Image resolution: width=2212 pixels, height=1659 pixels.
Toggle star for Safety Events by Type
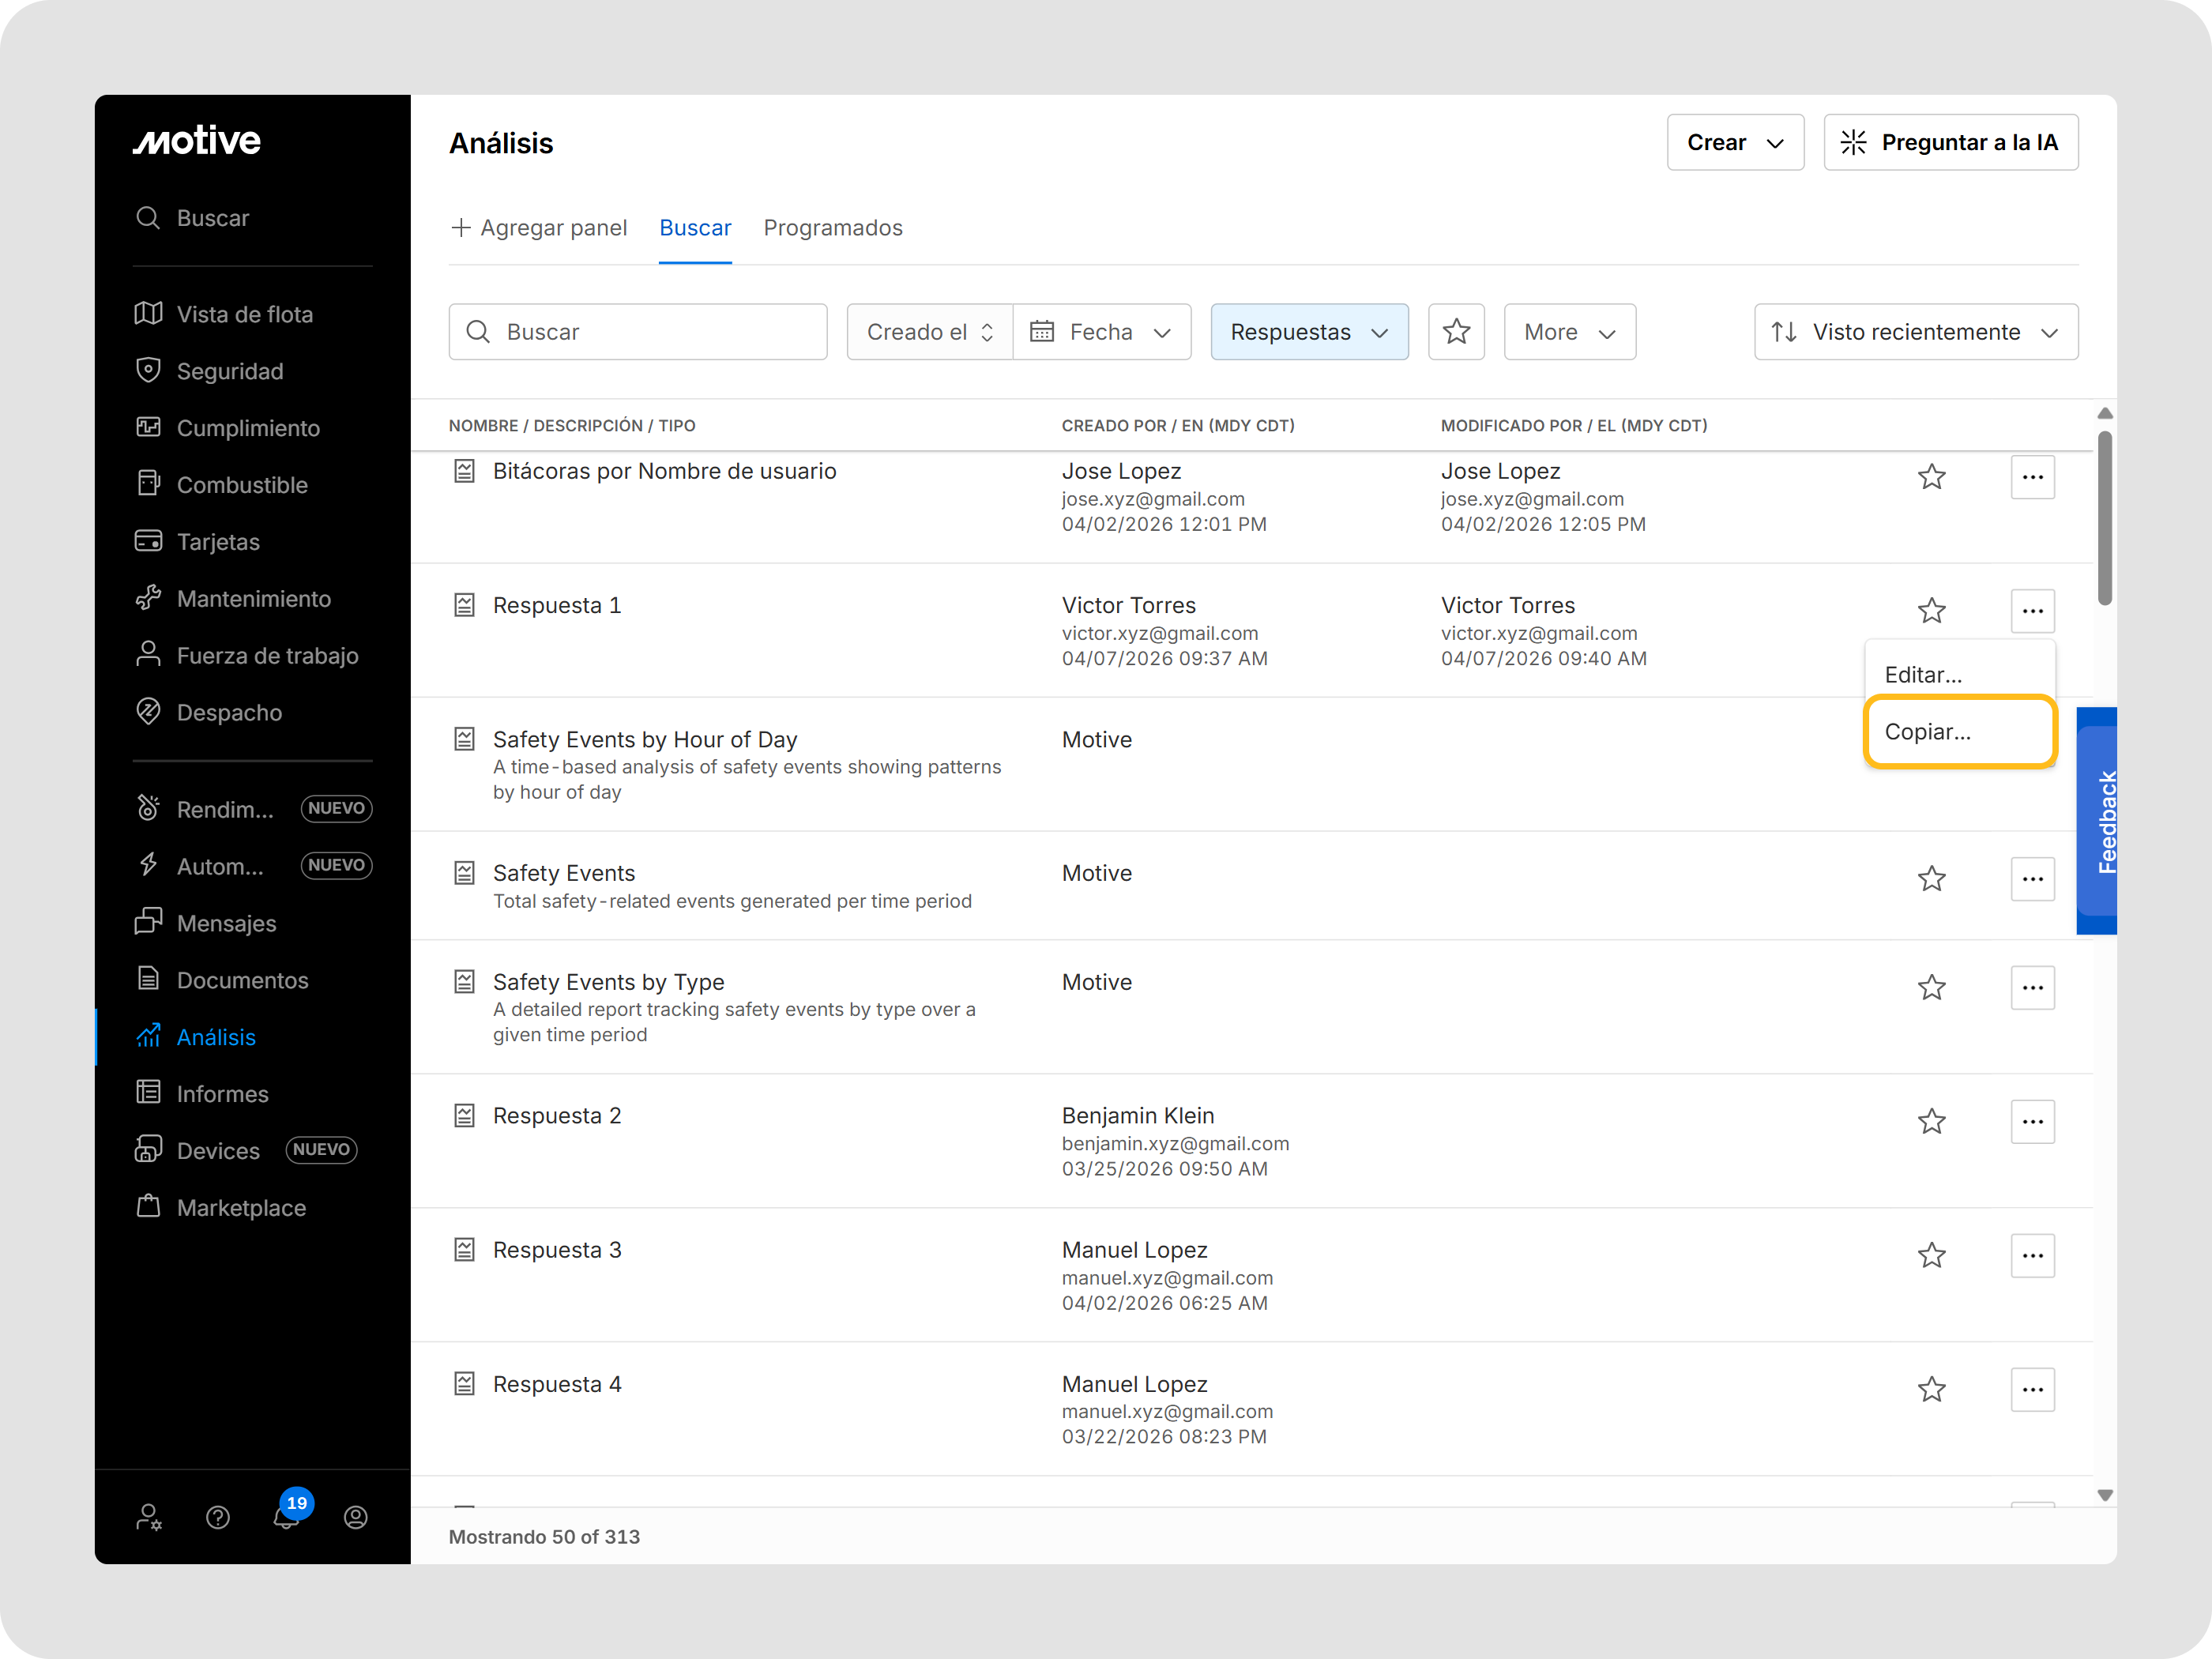tap(1931, 987)
